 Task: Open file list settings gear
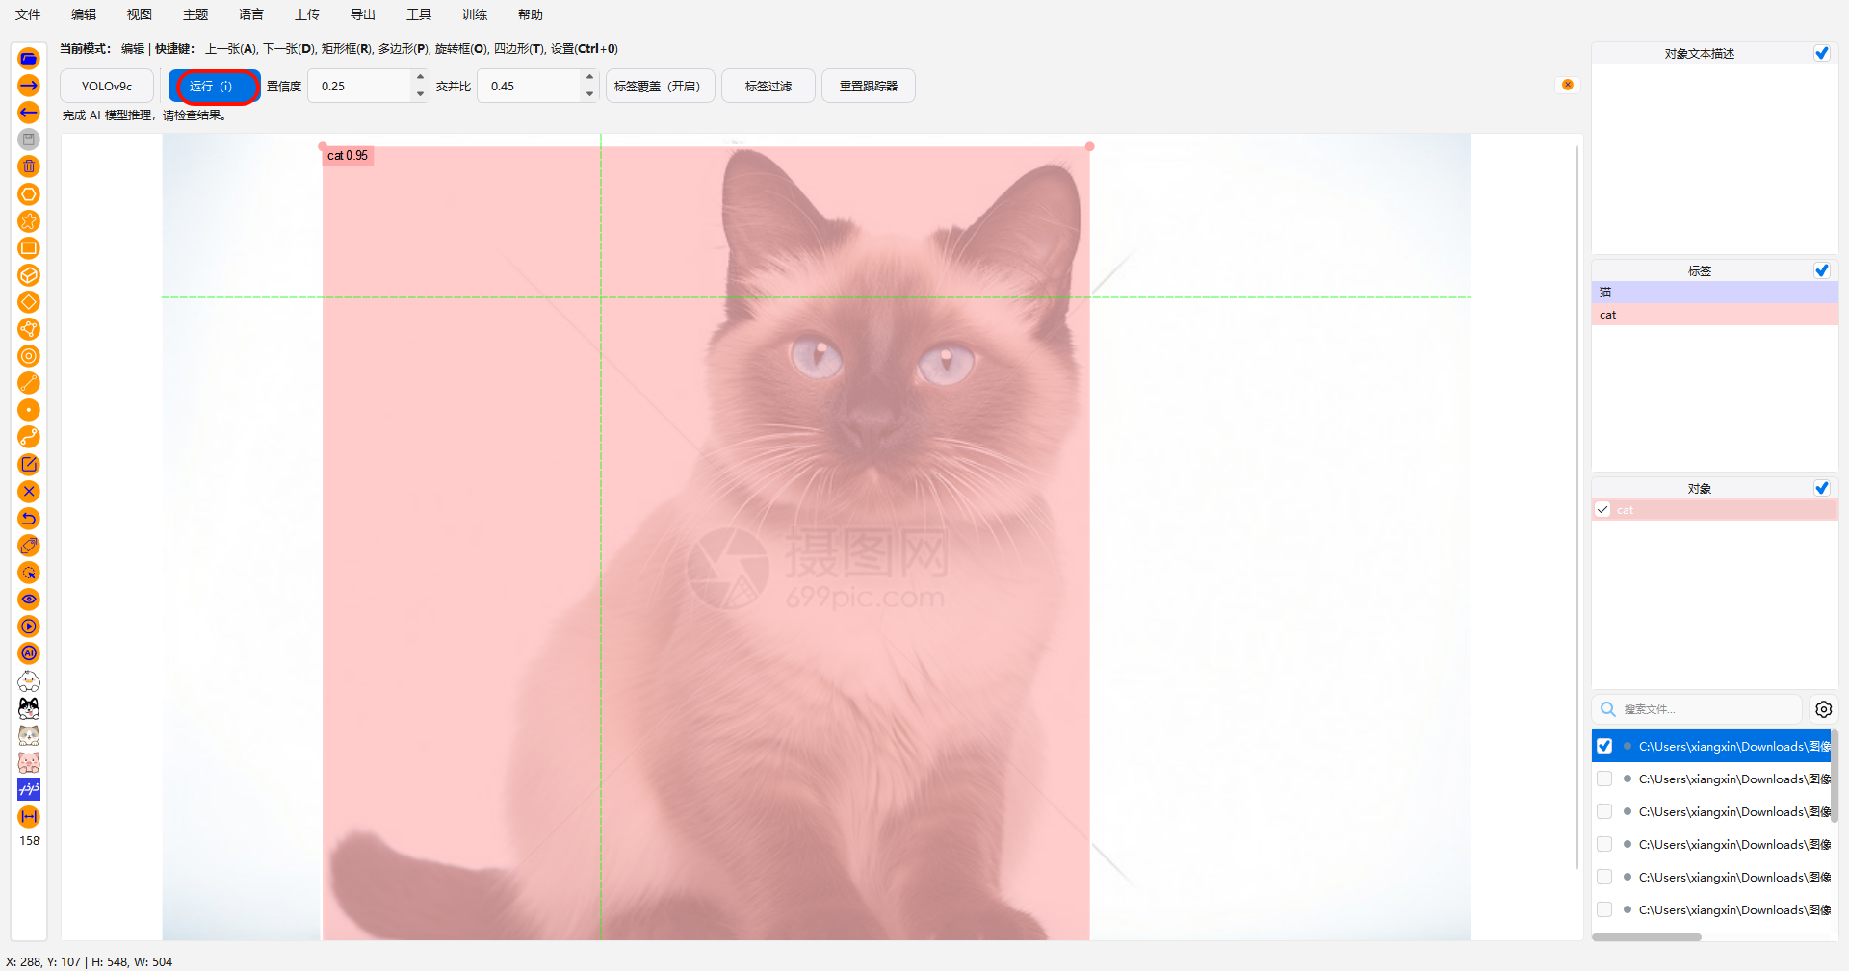[1823, 709]
